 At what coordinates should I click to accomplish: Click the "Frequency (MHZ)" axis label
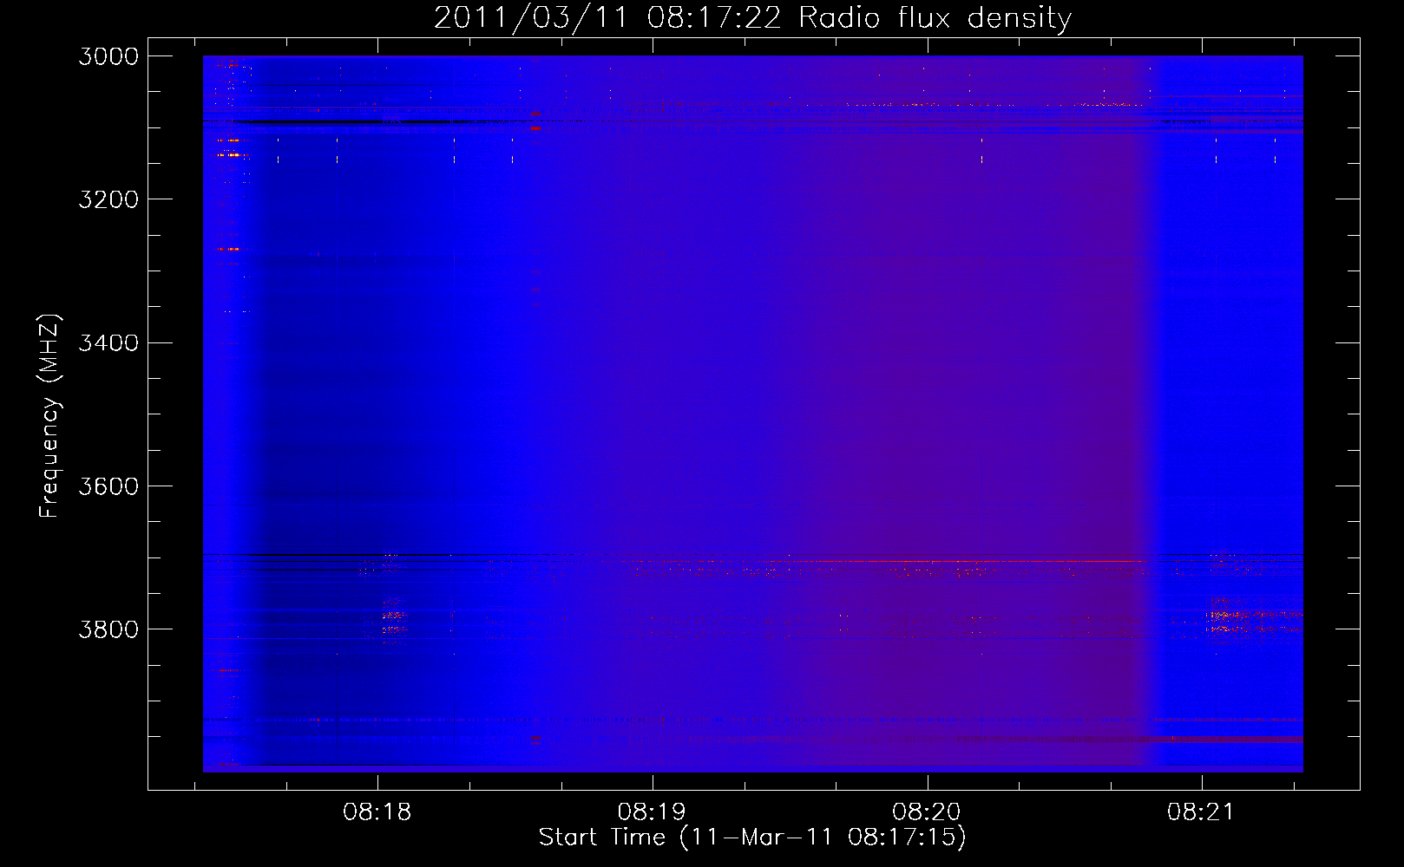[49, 416]
